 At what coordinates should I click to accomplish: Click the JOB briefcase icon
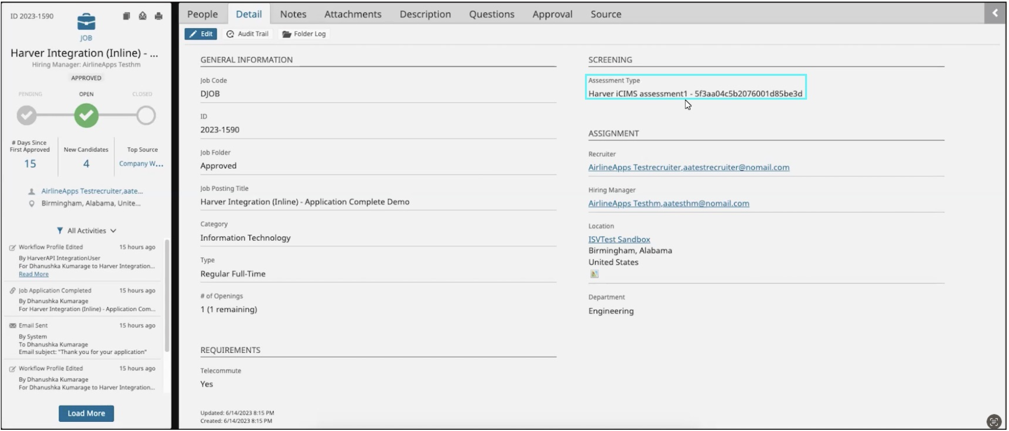(x=86, y=21)
